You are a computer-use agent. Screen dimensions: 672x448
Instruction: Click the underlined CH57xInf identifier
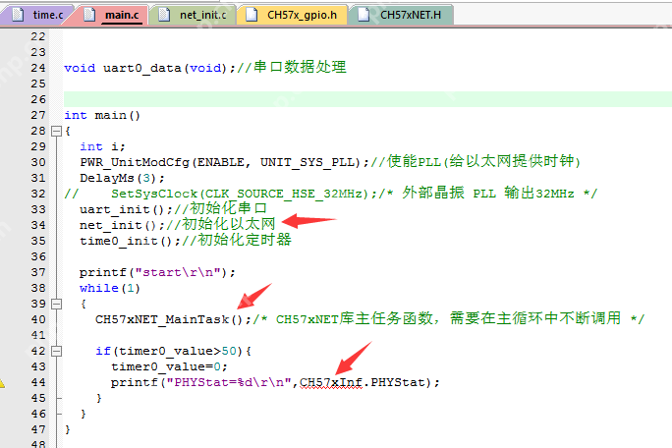click(331, 382)
